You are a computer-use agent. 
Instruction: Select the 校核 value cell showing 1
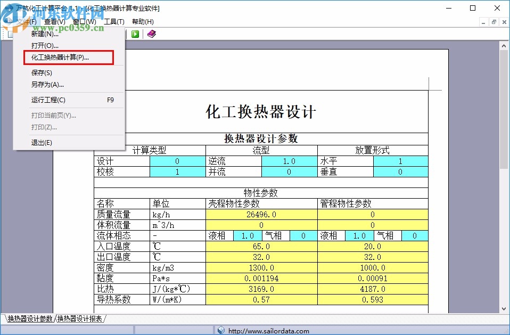178,172
